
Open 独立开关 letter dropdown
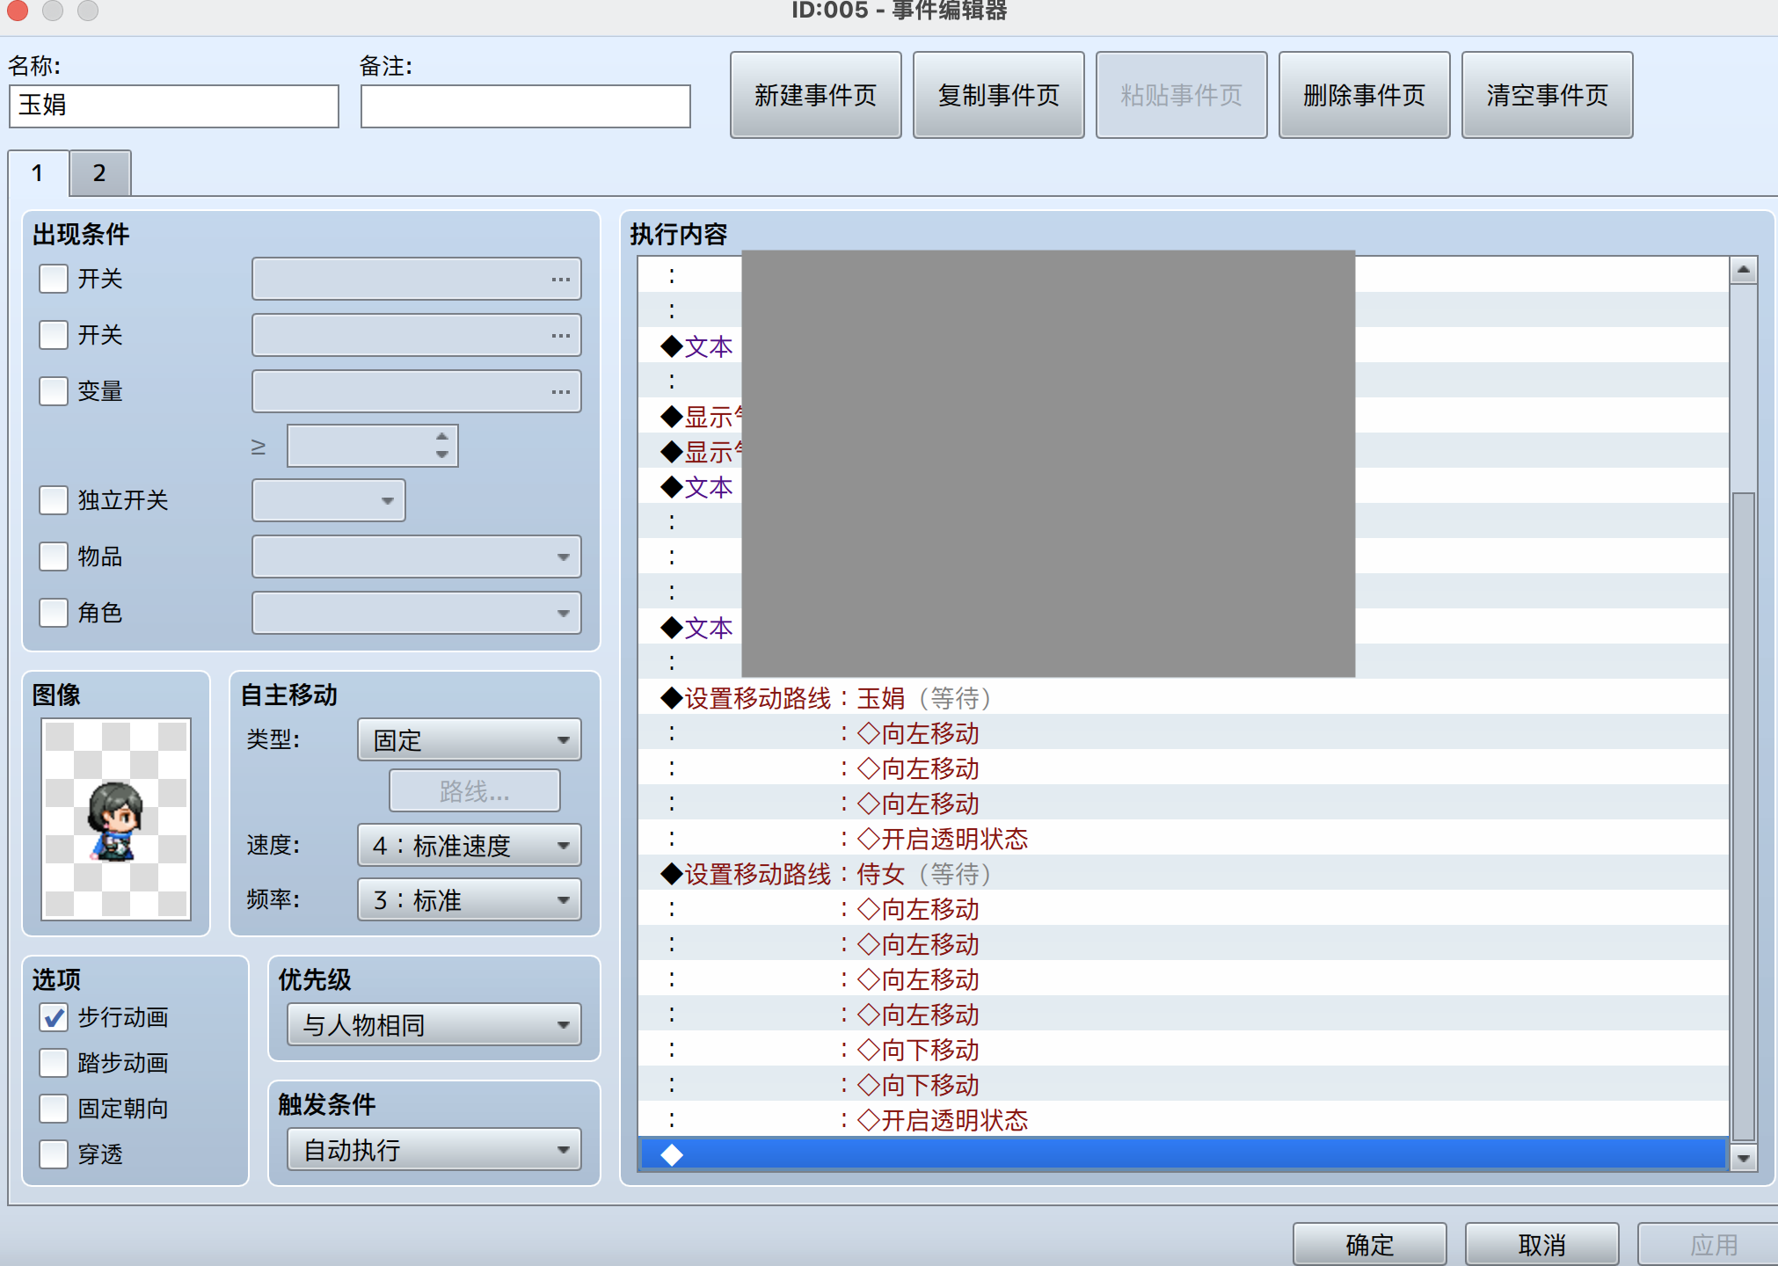tap(328, 500)
